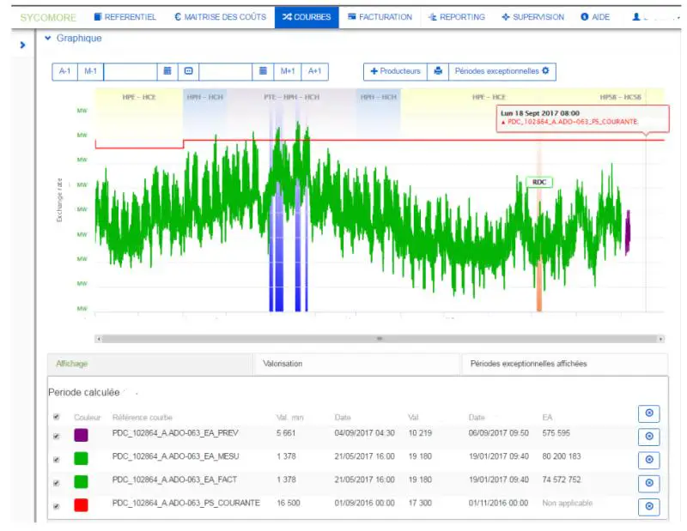
Task: Open the SUPERVISION menu
Action: [x=532, y=17]
